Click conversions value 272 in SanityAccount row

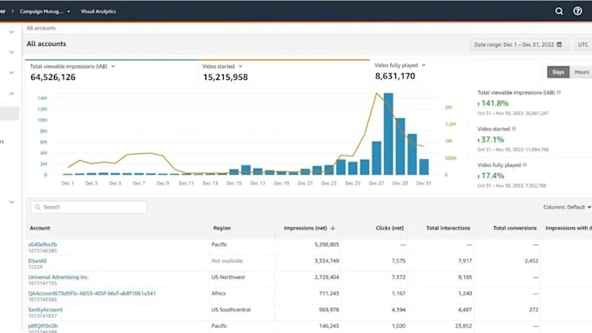(534, 310)
